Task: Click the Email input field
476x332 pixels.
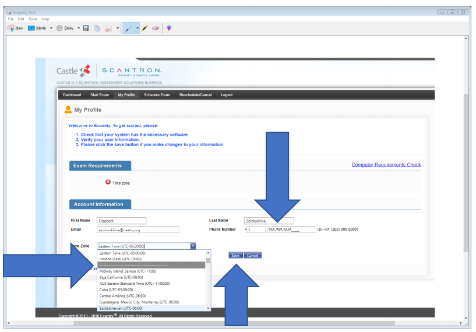Action: pyautogui.click(x=138, y=229)
